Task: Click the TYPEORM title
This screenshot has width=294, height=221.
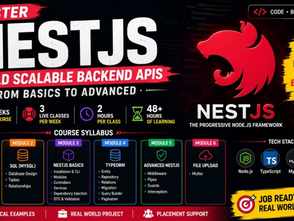Action: 115,165
